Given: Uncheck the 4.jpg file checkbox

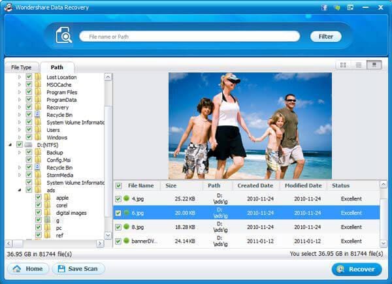Looking at the screenshot, I should click(x=118, y=199).
